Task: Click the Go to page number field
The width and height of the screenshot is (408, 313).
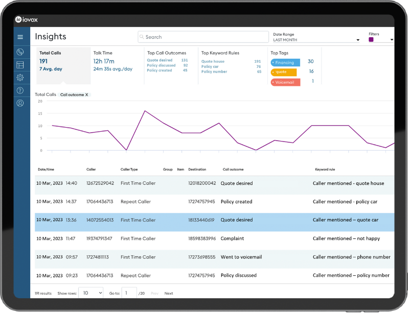Action: 129,293
